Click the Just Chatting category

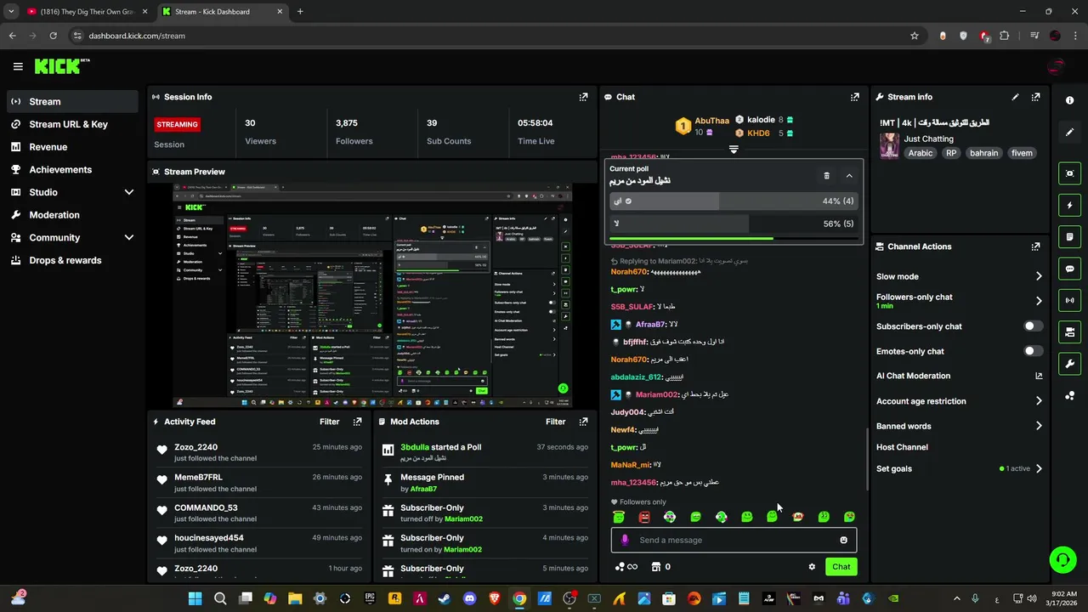pyautogui.click(x=928, y=139)
